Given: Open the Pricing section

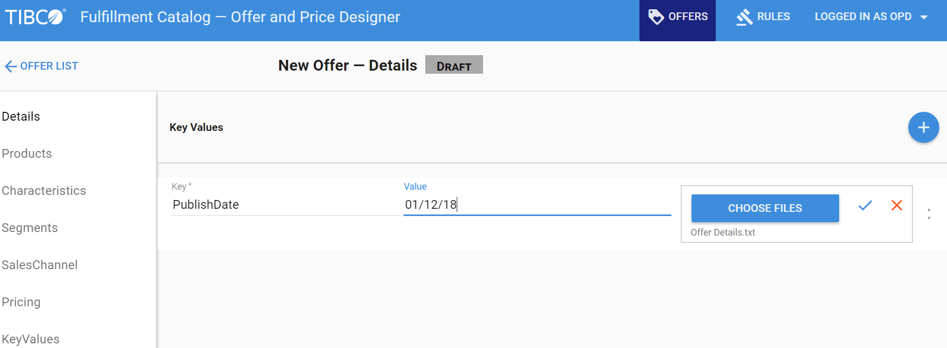Looking at the screenshot, I should (x=21, y=302).
